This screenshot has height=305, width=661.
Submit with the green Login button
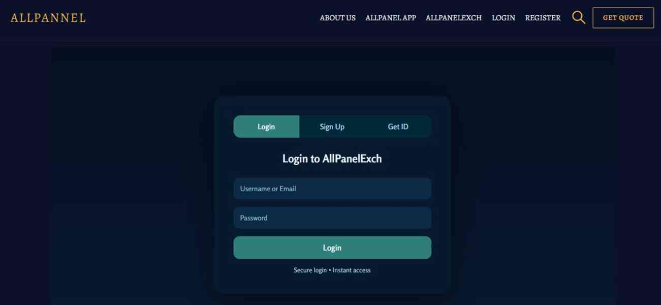coord(332,248)
